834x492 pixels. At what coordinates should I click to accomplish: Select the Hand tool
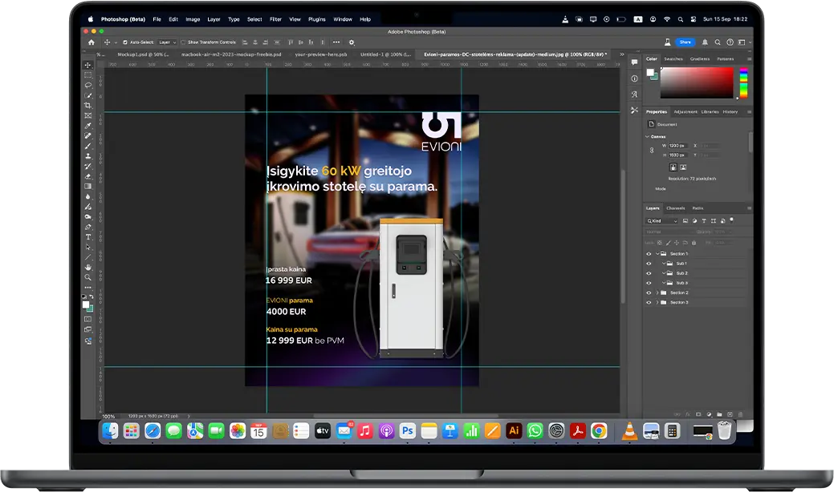88,267
